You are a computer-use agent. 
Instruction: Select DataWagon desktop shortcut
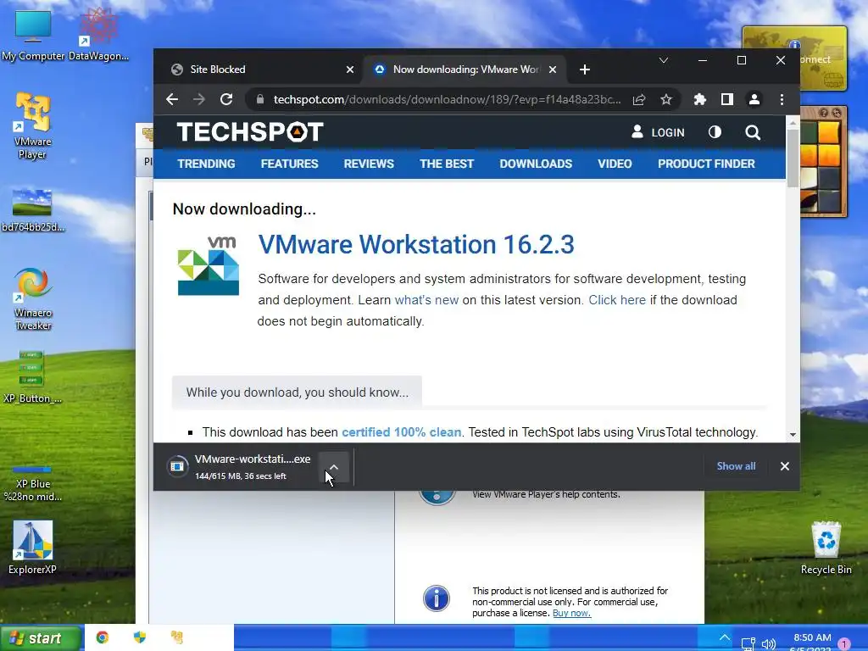(98, 35)
